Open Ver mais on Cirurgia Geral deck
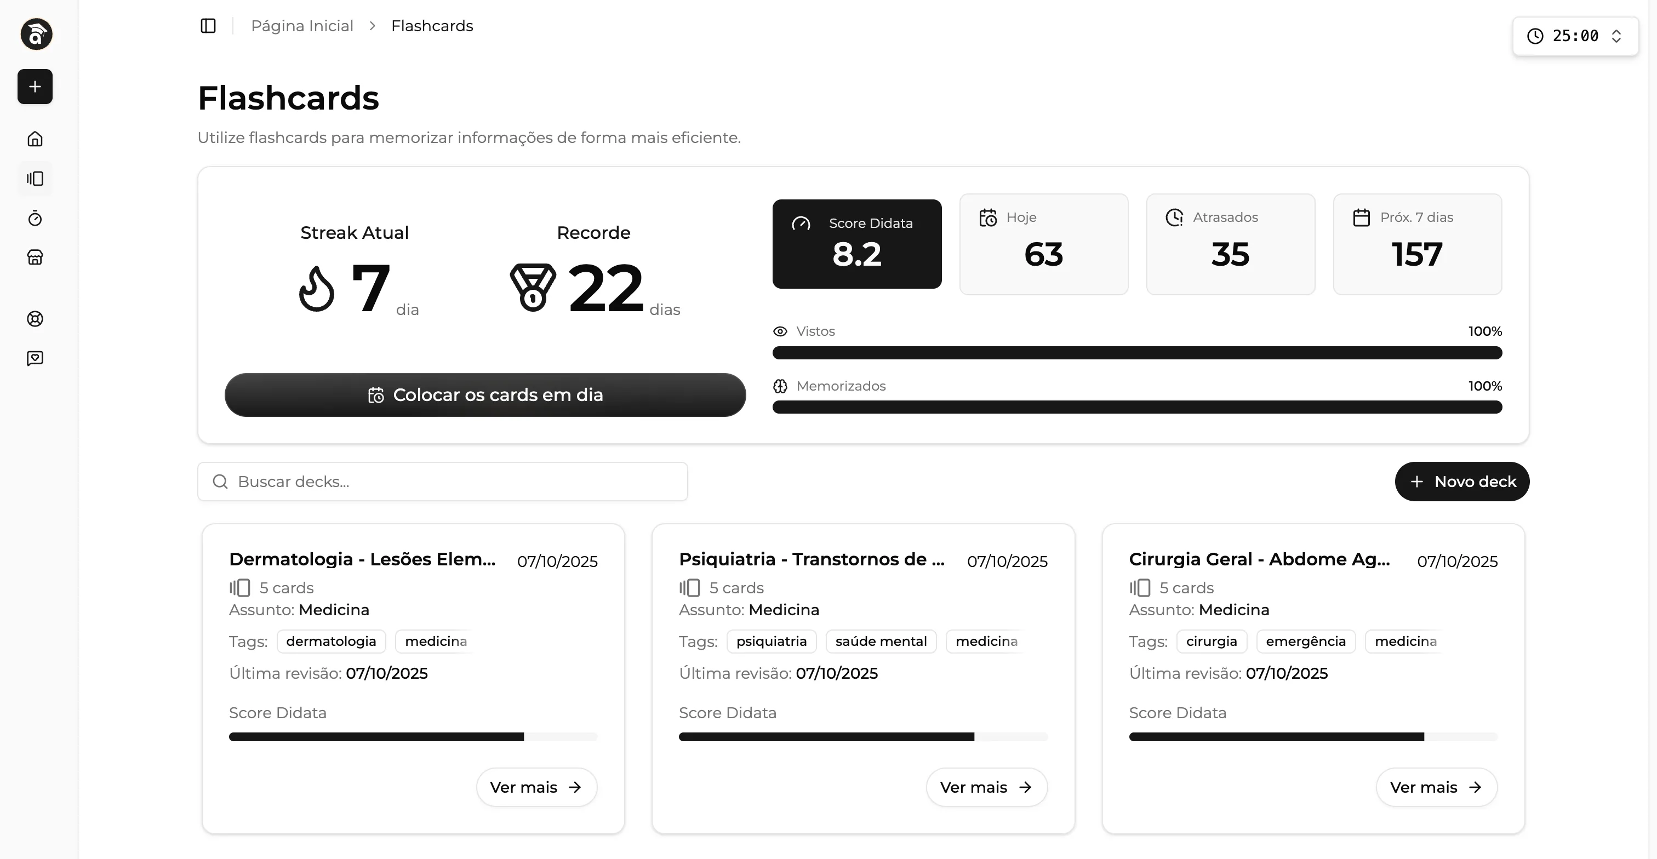Viewport: 1657px width, 859px height. [x=1436, y=787]
